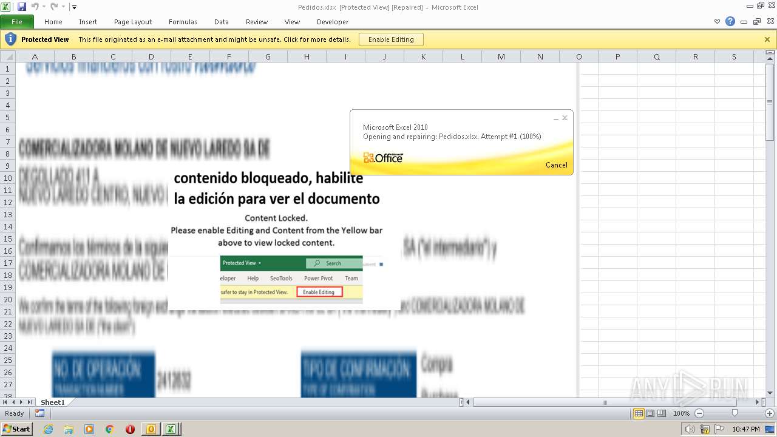Click the zoom in plus button
The image size is (777, 437).
coord(769,413)
